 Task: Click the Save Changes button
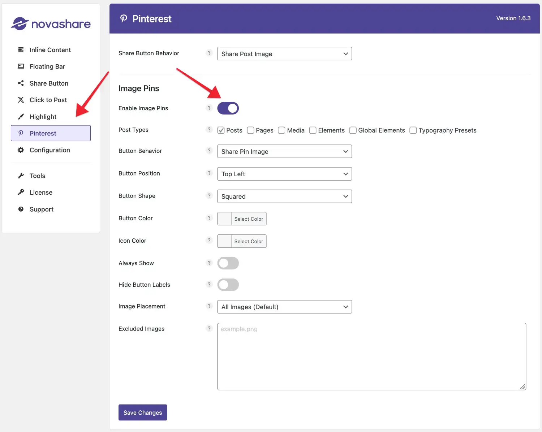143,412
